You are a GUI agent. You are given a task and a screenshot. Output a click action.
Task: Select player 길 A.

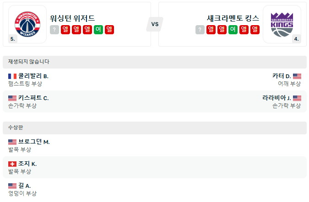point(25,186)
